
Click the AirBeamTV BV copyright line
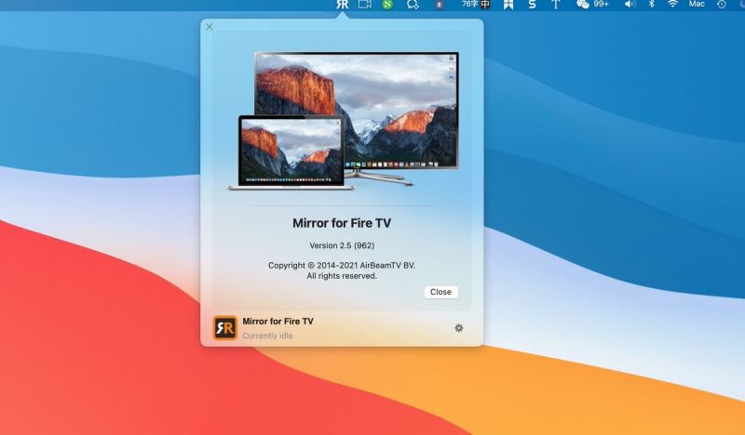[342, 265]
